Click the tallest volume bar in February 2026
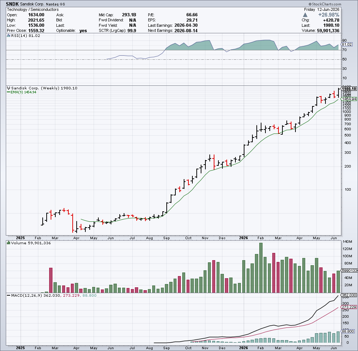The height and width of the screenshot is (351, 358). (261, 268)
